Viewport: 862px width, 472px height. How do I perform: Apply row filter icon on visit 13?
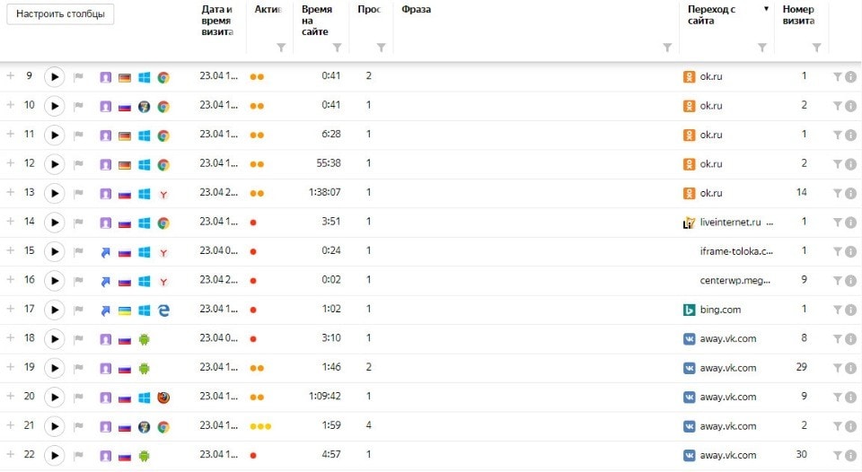pos(836,193)
